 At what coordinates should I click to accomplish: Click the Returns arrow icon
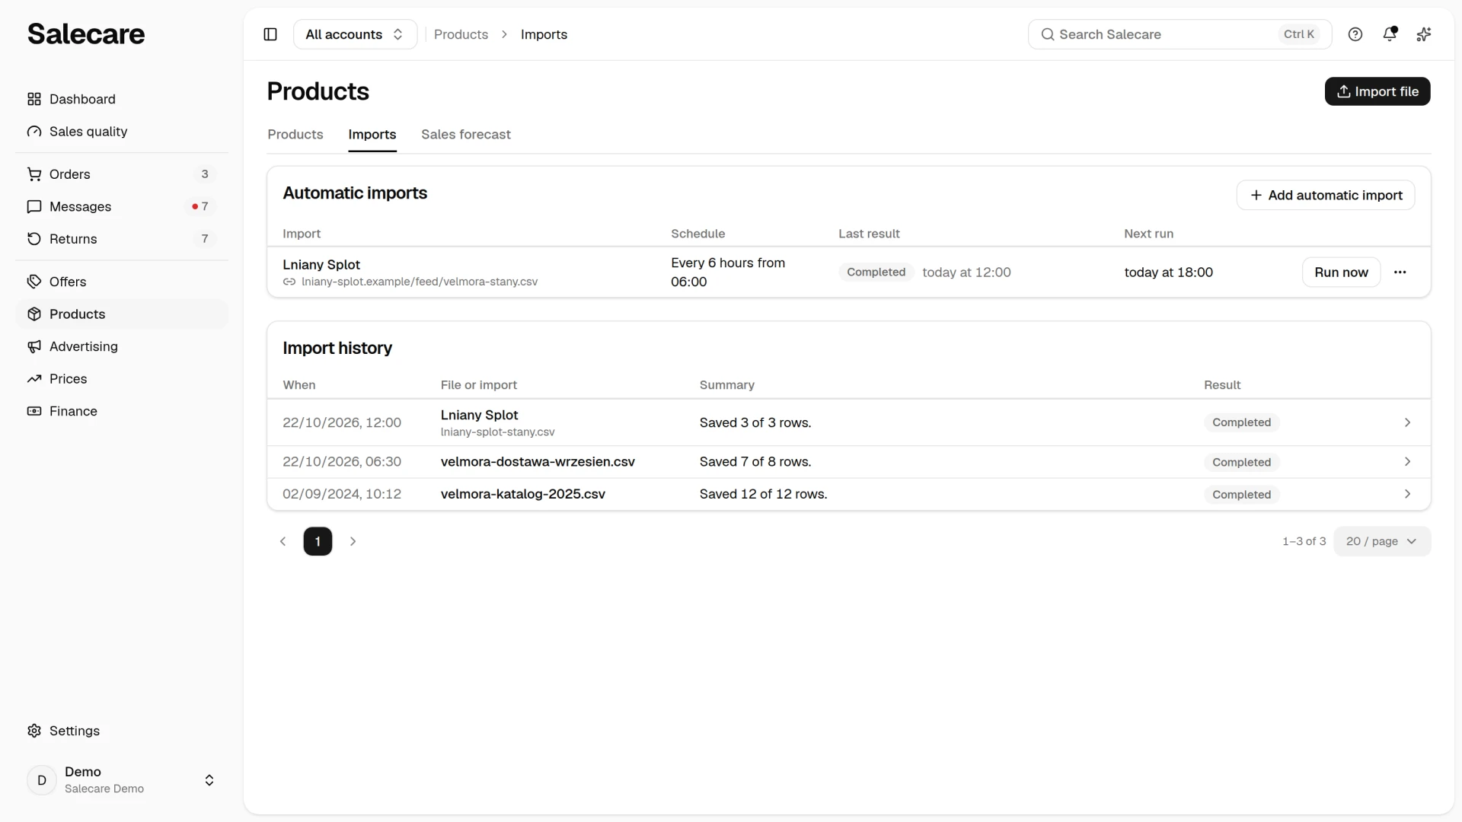(34, 239)
